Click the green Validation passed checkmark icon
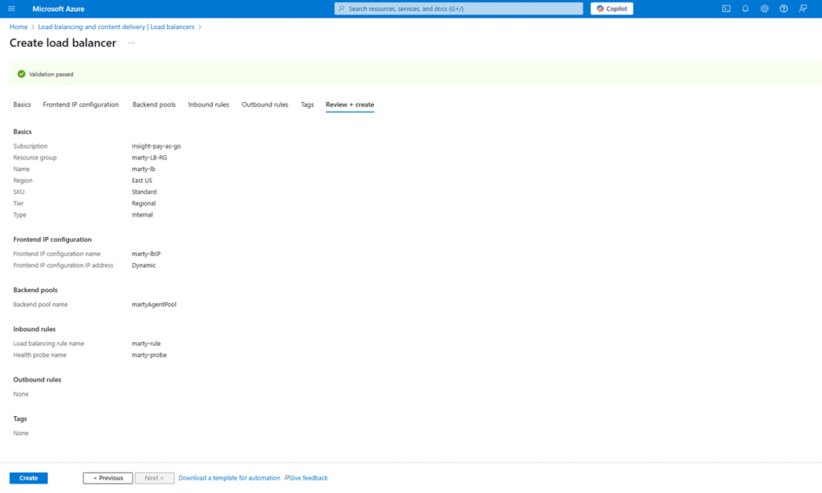Screen dimensions: 822x493 [21, 74]
